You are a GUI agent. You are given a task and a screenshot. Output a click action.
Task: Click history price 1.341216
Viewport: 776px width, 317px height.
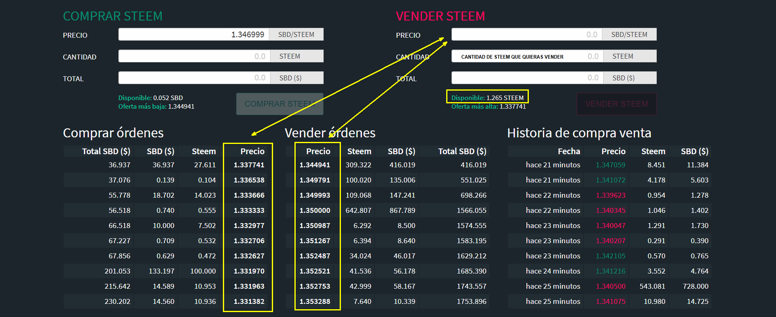611,271
